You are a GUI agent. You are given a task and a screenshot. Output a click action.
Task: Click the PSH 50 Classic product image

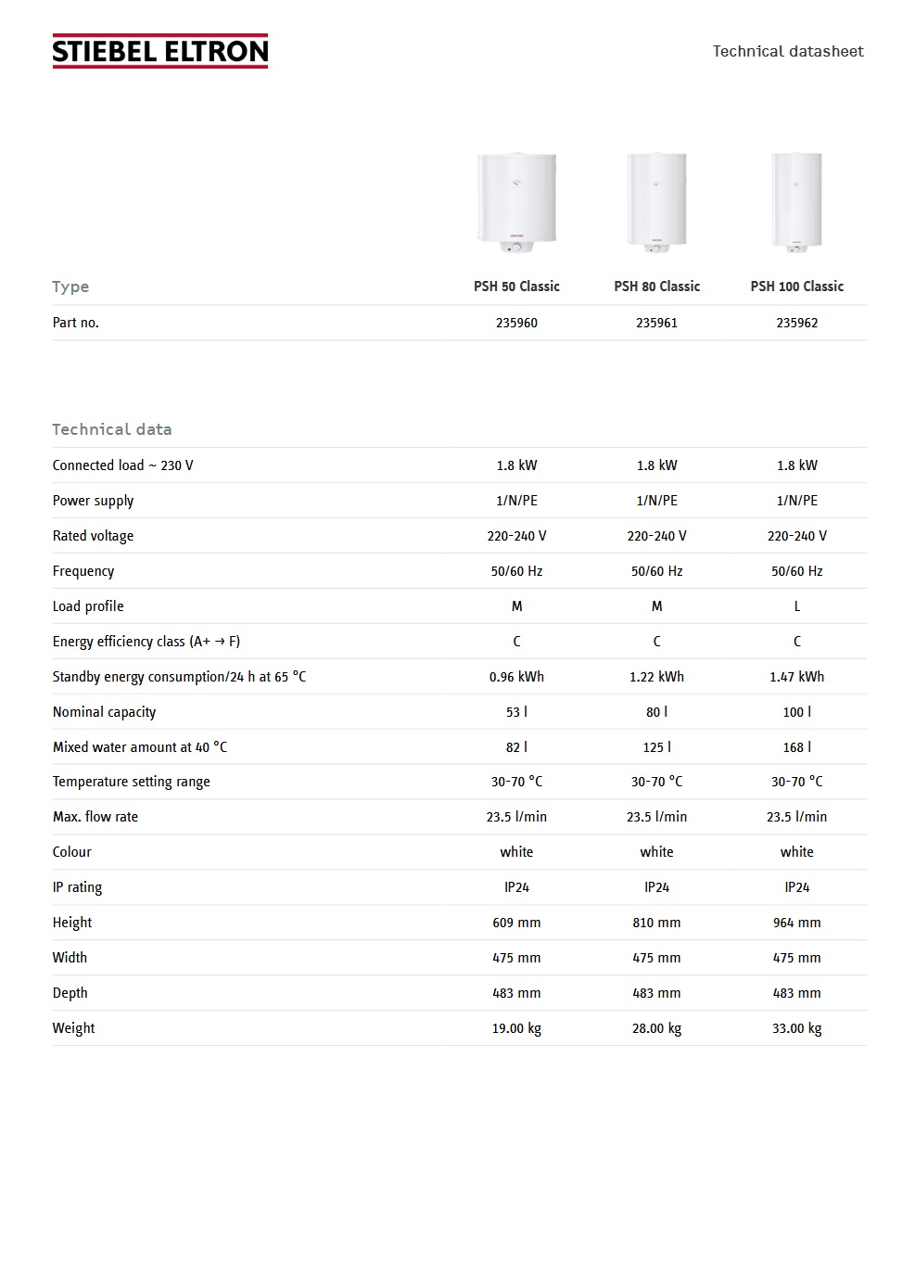[x=516, y=203]
